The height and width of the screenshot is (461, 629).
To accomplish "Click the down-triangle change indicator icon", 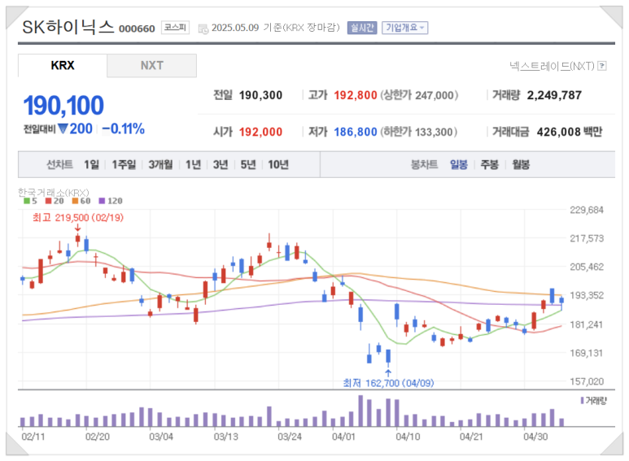I will 63,128.
